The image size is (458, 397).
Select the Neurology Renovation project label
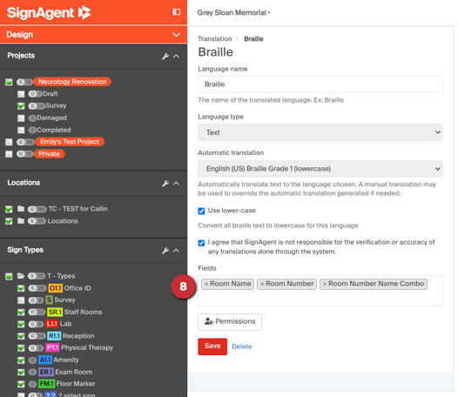(72, 82)
